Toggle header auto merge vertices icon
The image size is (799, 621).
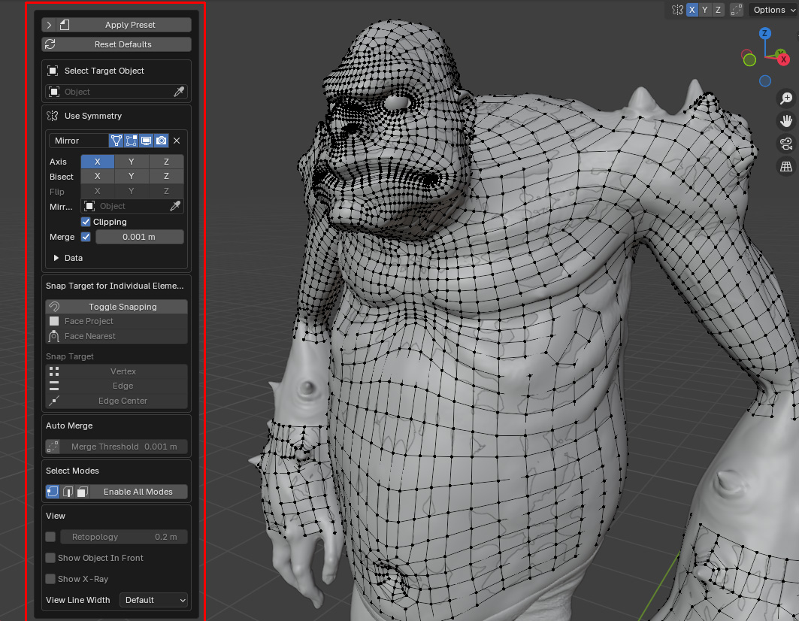click(x=737, y=10)
